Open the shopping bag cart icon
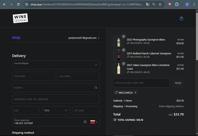The width and height of the screenshot is (198, 136). click(x=182, y=18)
